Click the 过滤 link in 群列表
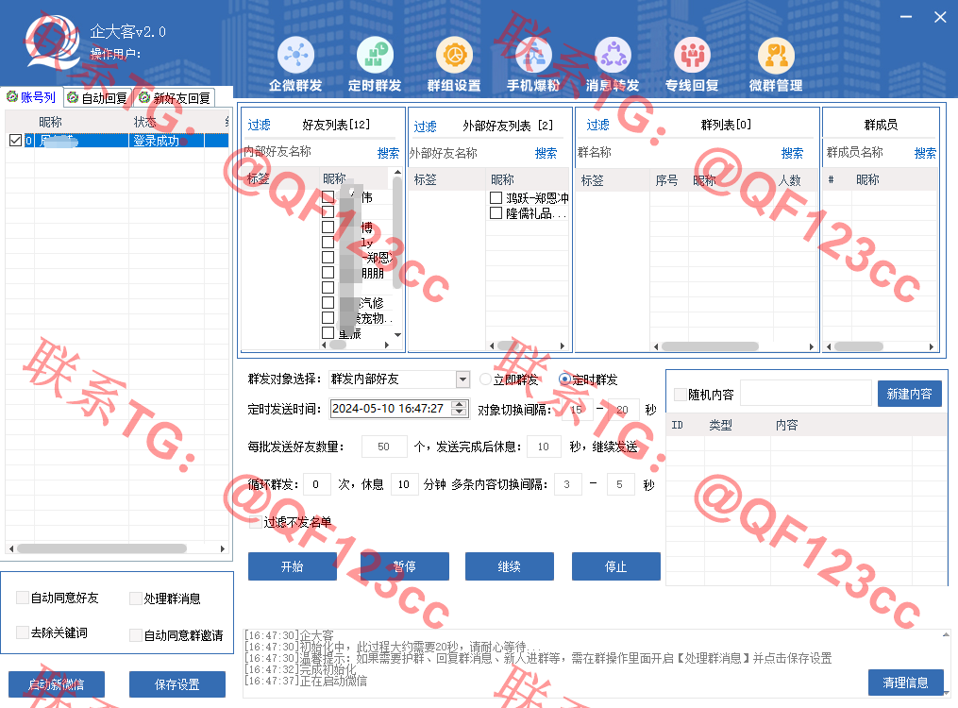The image size is (958, 708). point(598,126)
